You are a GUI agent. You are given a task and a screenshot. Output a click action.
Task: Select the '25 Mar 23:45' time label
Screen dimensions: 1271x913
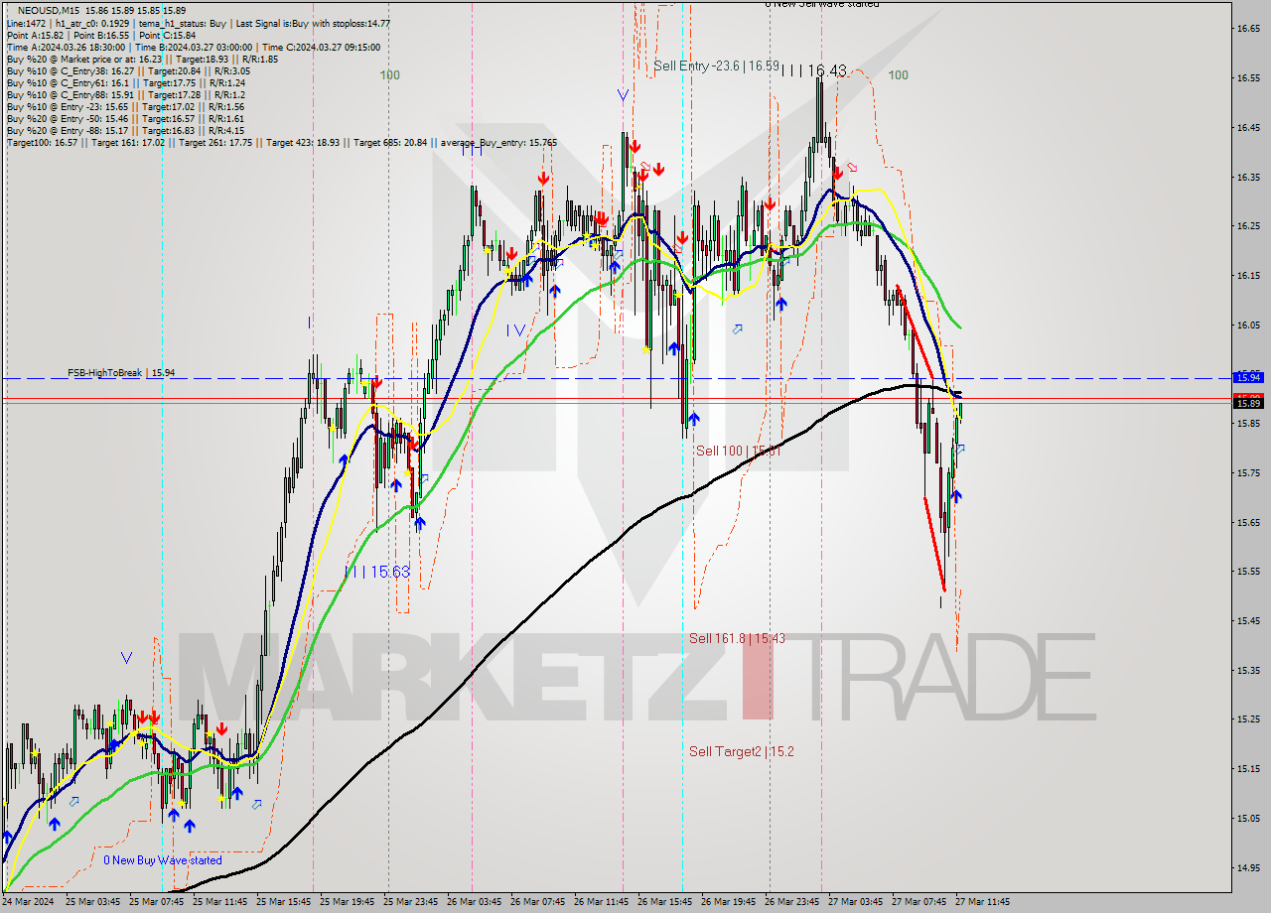coord(409,902)
